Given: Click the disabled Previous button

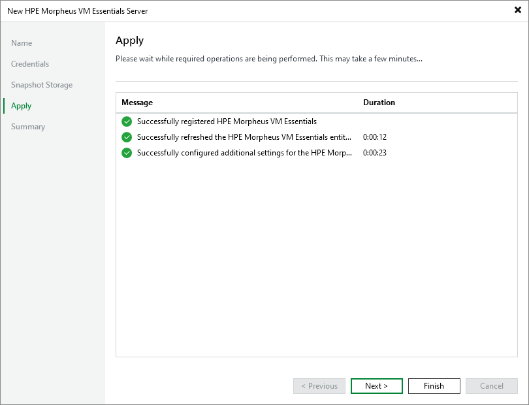Looking at the screenshot, I should [319, 386].
